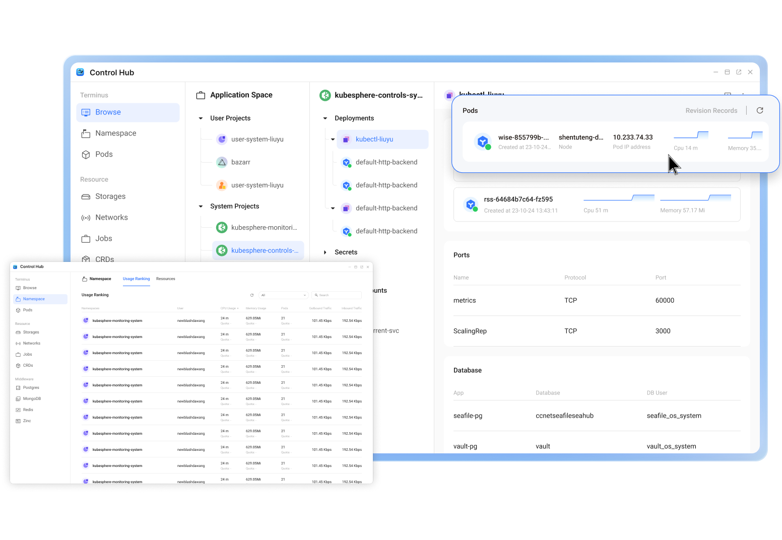Click the refresh icon in the Pods panel
The image size is (782, 540).
pyautogui.click(x=760, y=110)
